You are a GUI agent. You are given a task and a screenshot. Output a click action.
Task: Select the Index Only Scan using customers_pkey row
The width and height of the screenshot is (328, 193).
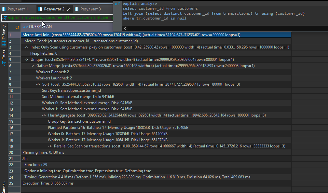pos(156,47)
